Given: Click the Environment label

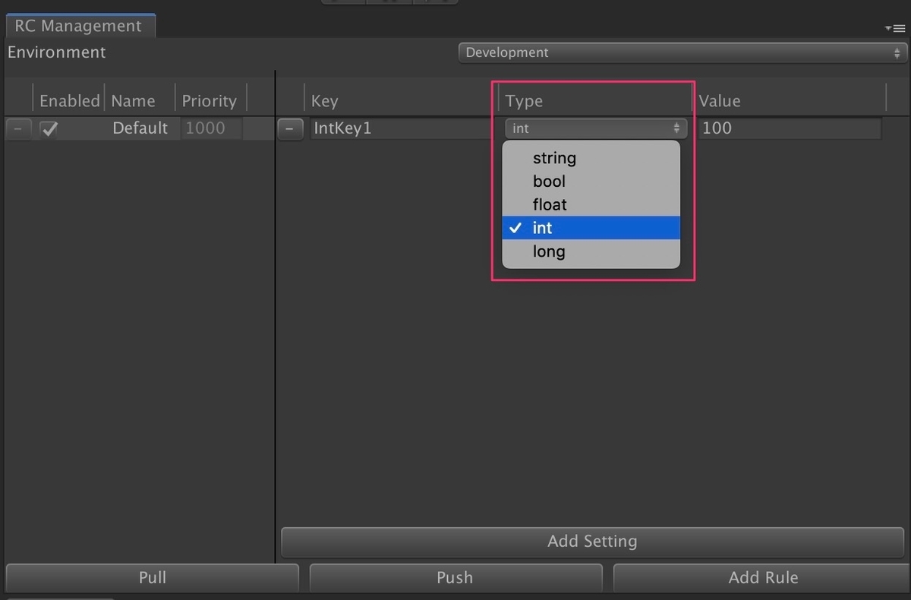Looking at the screenshot, I should pos(57,52).
